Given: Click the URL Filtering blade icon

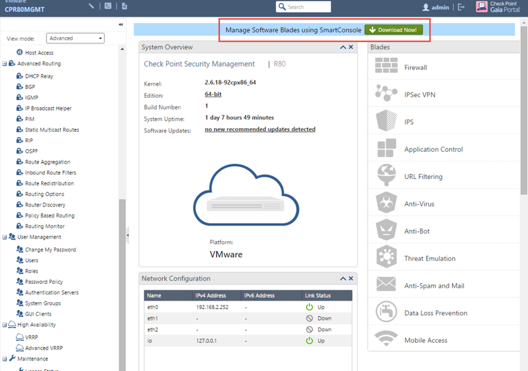Looking at the screenshot, I should pyautogui.click(x=386, y=175).
